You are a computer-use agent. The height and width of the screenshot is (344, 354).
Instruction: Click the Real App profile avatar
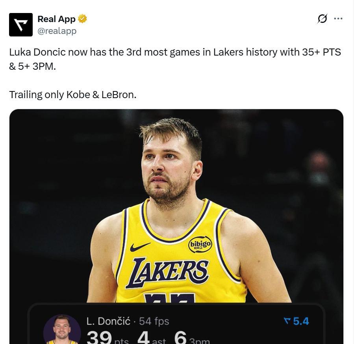pos(21,24)
